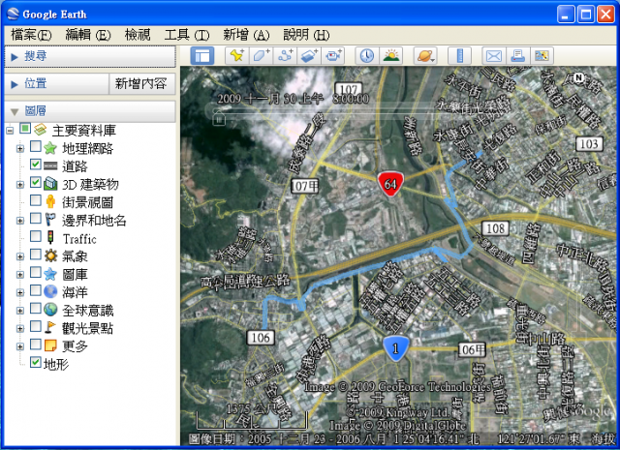This screenshot has width=620, height=450.
Task: Open the planet switcher (Saturn) icon
Action: pyautogui.click(x=425, y=56)
